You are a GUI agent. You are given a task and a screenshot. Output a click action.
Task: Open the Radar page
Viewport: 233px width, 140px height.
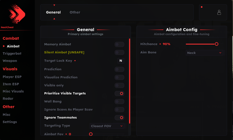pos(8,99)
